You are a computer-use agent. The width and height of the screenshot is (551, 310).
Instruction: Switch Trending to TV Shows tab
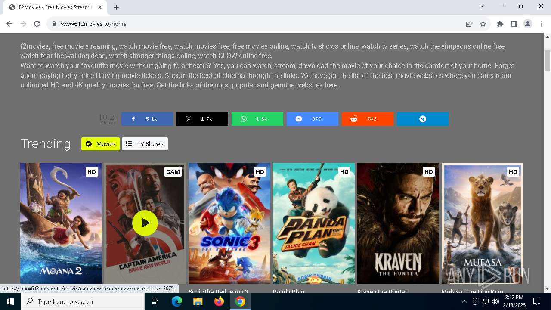coord(145,144)
